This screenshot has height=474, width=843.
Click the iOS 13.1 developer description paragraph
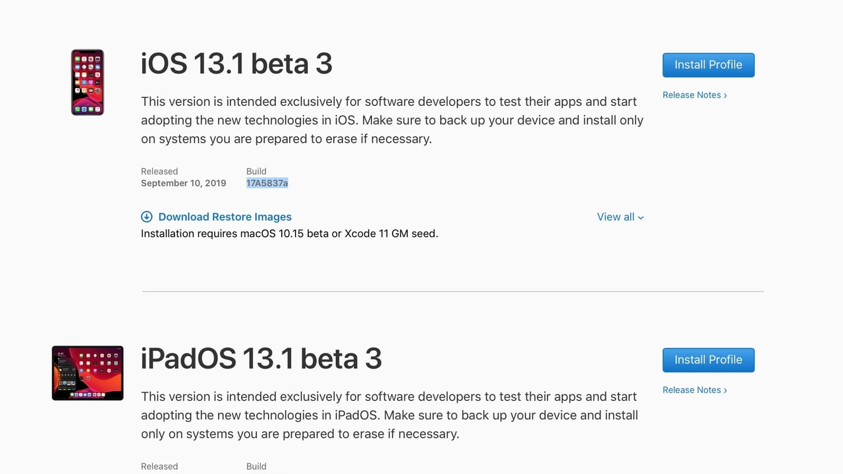393,120
